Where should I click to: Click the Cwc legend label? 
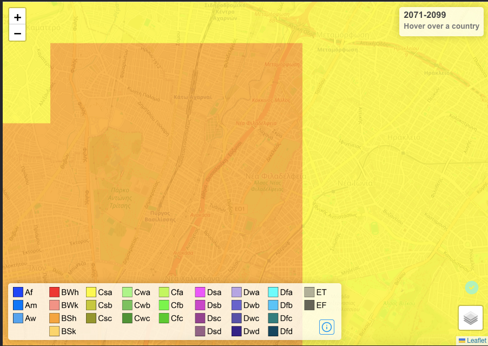[142, 318]
